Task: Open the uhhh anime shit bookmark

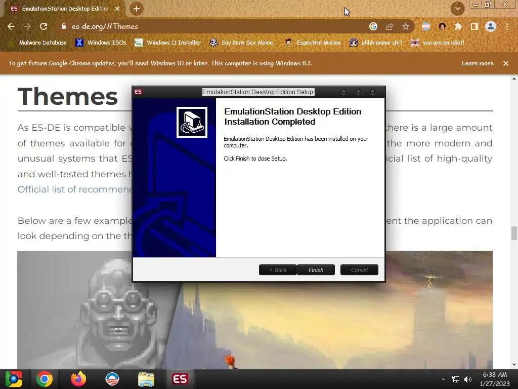Action: coord(376,43)
